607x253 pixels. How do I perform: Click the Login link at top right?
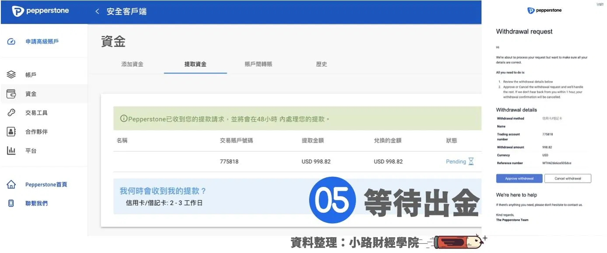(600, 4)
